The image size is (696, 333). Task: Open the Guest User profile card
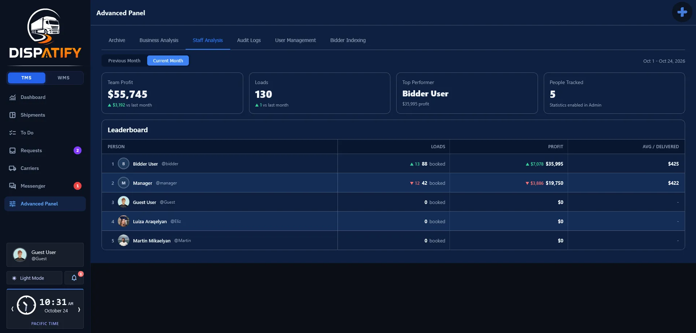[x=45, y=255]
